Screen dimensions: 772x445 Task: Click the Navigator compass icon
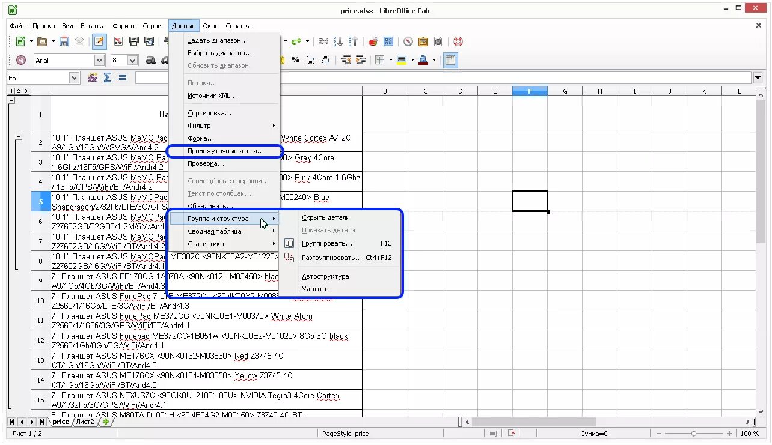tap(408, 41)
